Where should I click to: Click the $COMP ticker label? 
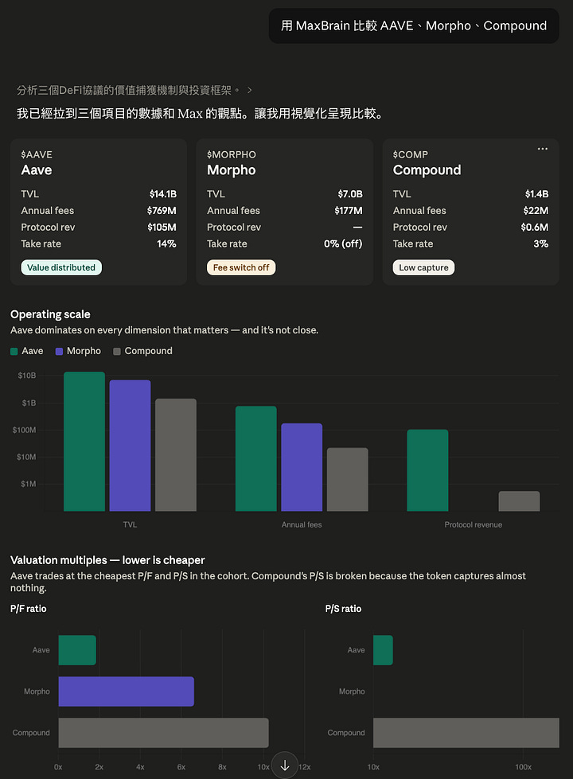point(410,154)
